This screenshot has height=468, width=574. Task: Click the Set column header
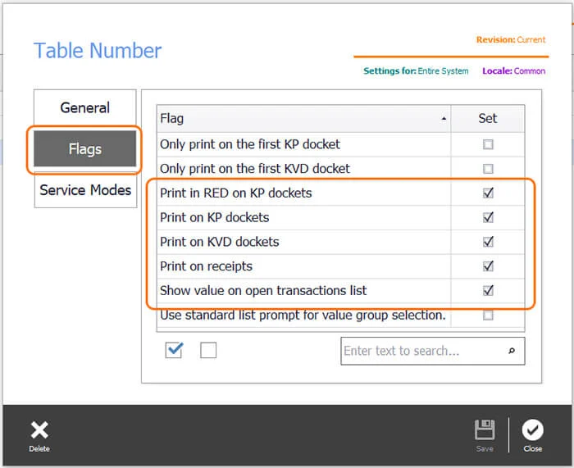488,119
